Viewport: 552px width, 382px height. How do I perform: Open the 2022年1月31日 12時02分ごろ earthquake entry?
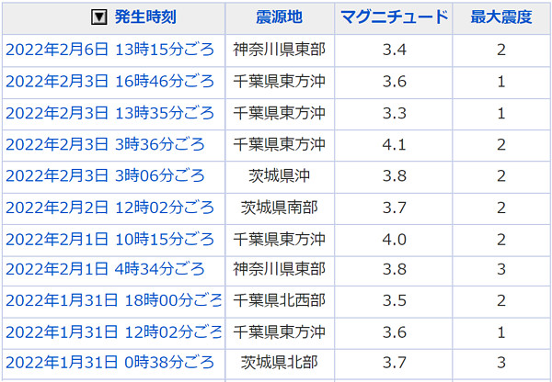[x=114, y=332]
